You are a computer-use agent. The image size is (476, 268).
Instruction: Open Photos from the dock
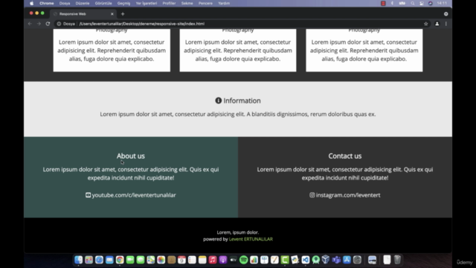tap(161, 260)
